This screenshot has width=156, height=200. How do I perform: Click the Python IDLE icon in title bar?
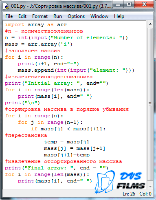[x=6, y=6]
